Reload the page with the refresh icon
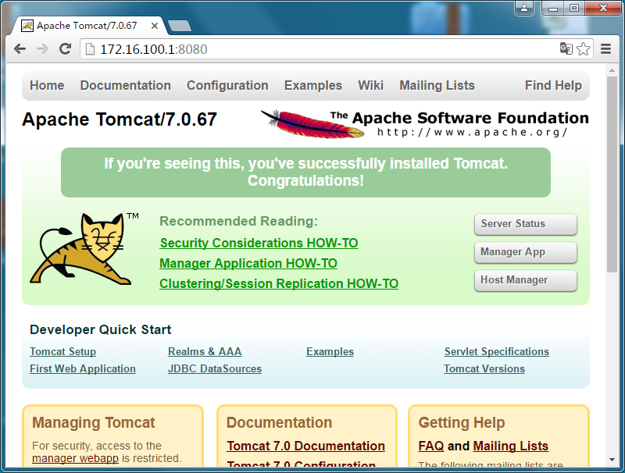625x473 pixels. [x=66, y=48]
